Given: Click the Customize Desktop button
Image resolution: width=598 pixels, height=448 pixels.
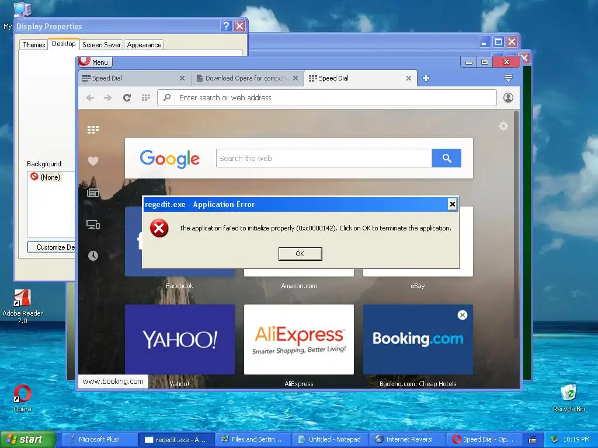Looking at the screenshot, I should (51, 247).
